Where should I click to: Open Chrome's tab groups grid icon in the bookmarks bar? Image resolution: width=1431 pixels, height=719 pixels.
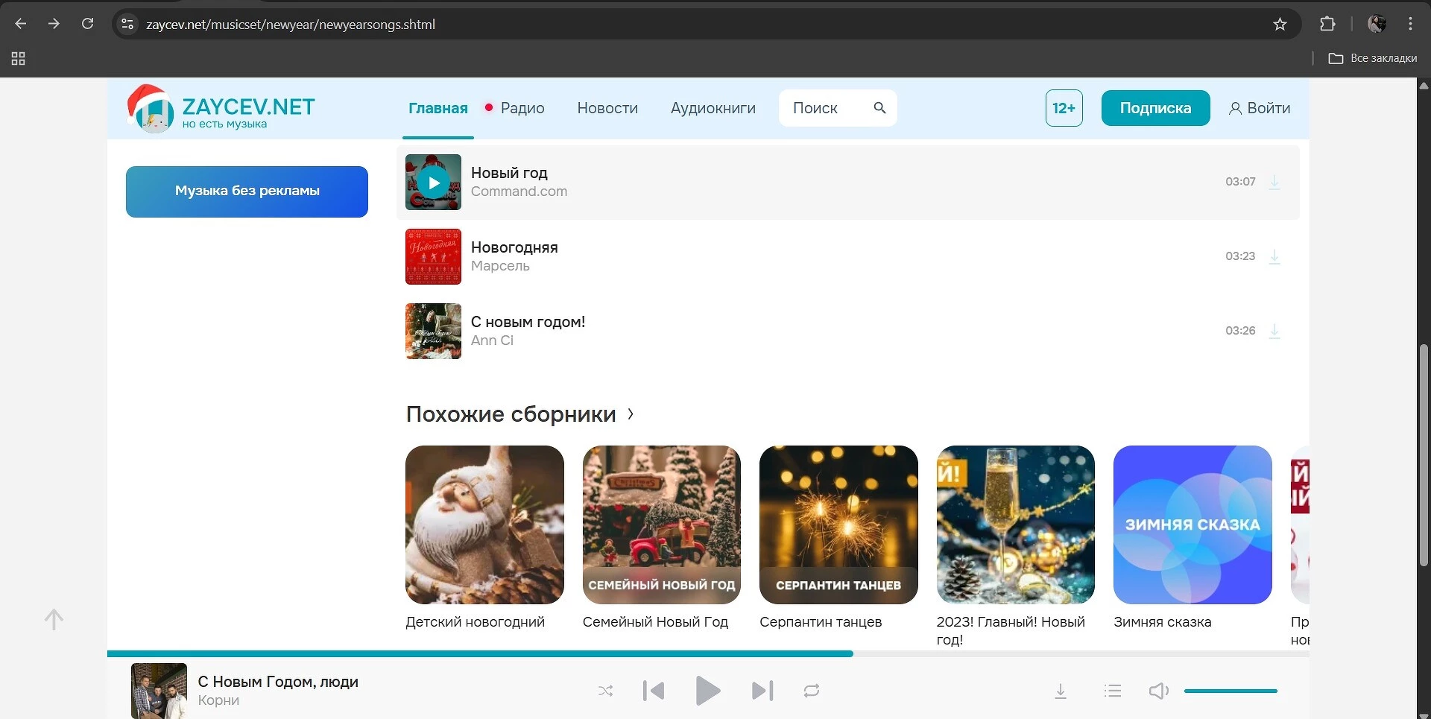pos(19,58)
